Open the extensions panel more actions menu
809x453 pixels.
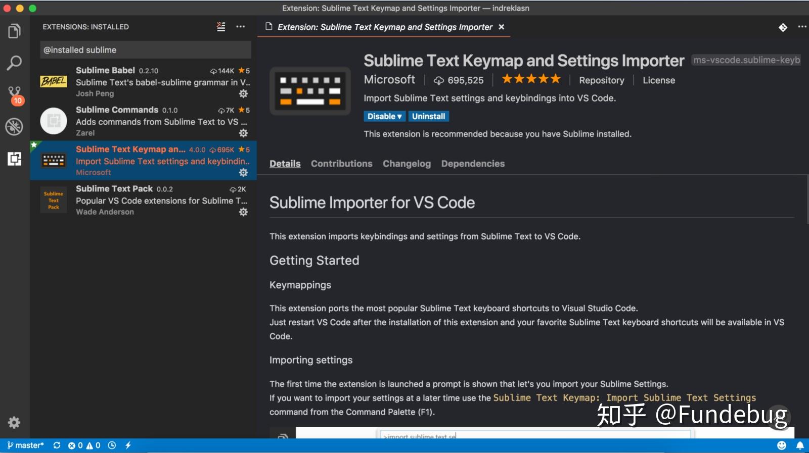coord(241,27)
